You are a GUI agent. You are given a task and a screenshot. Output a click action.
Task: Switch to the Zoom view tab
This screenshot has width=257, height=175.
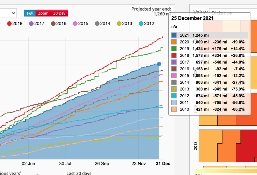coord(43,13)
